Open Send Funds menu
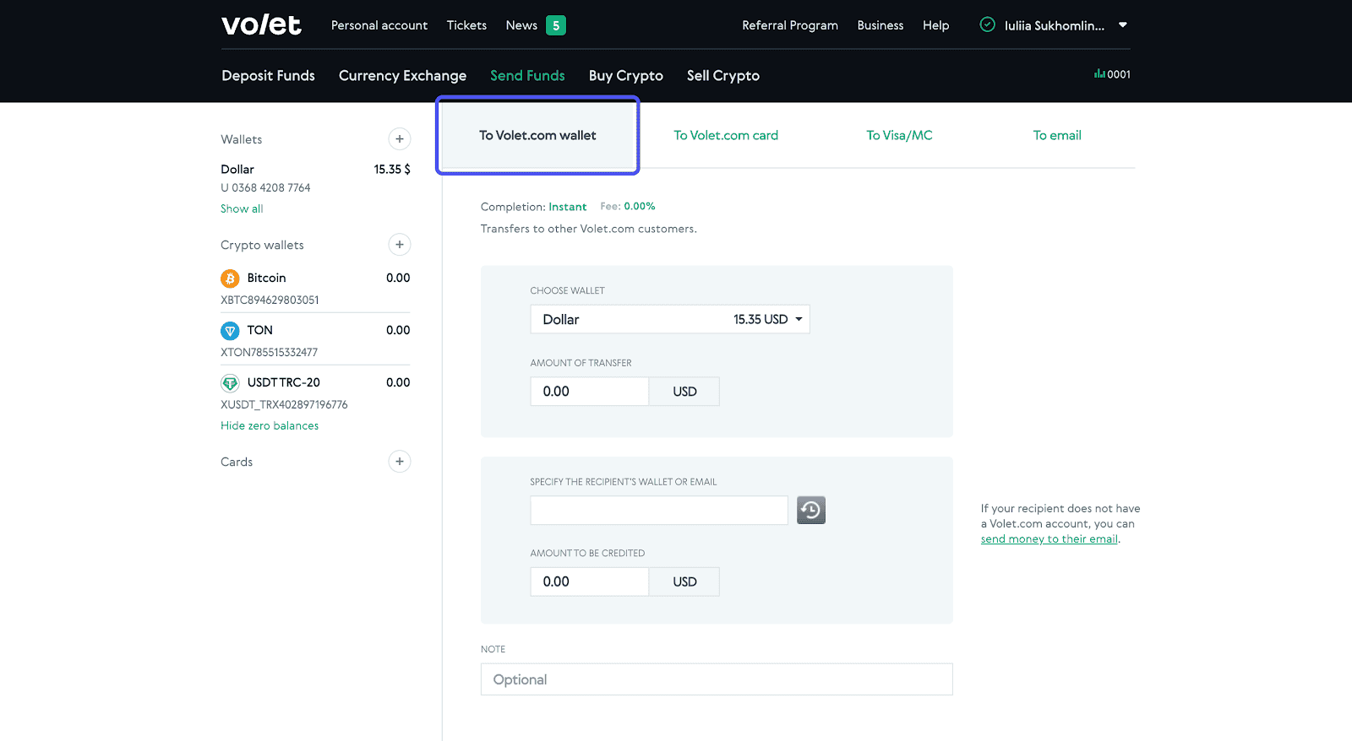 (527, 76)
